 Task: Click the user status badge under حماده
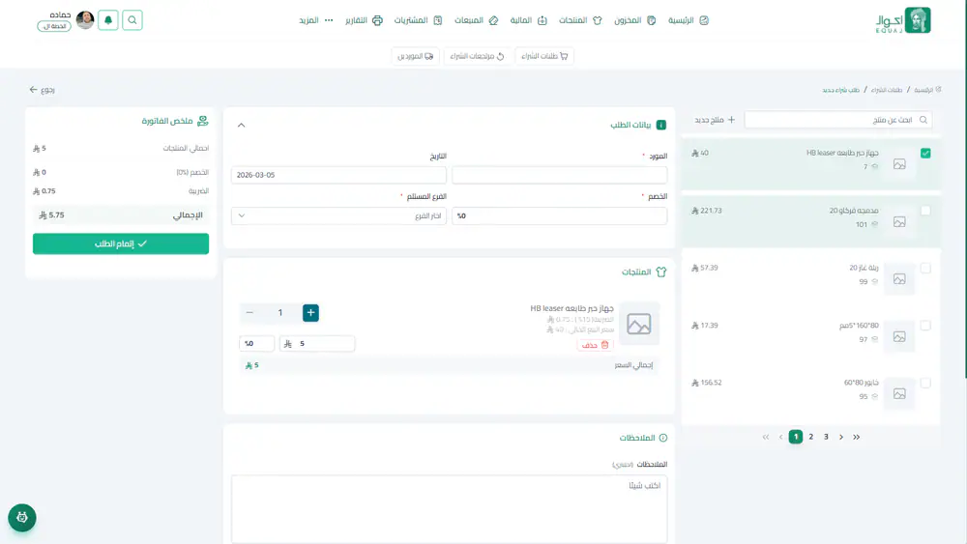[x=54, y=26]
